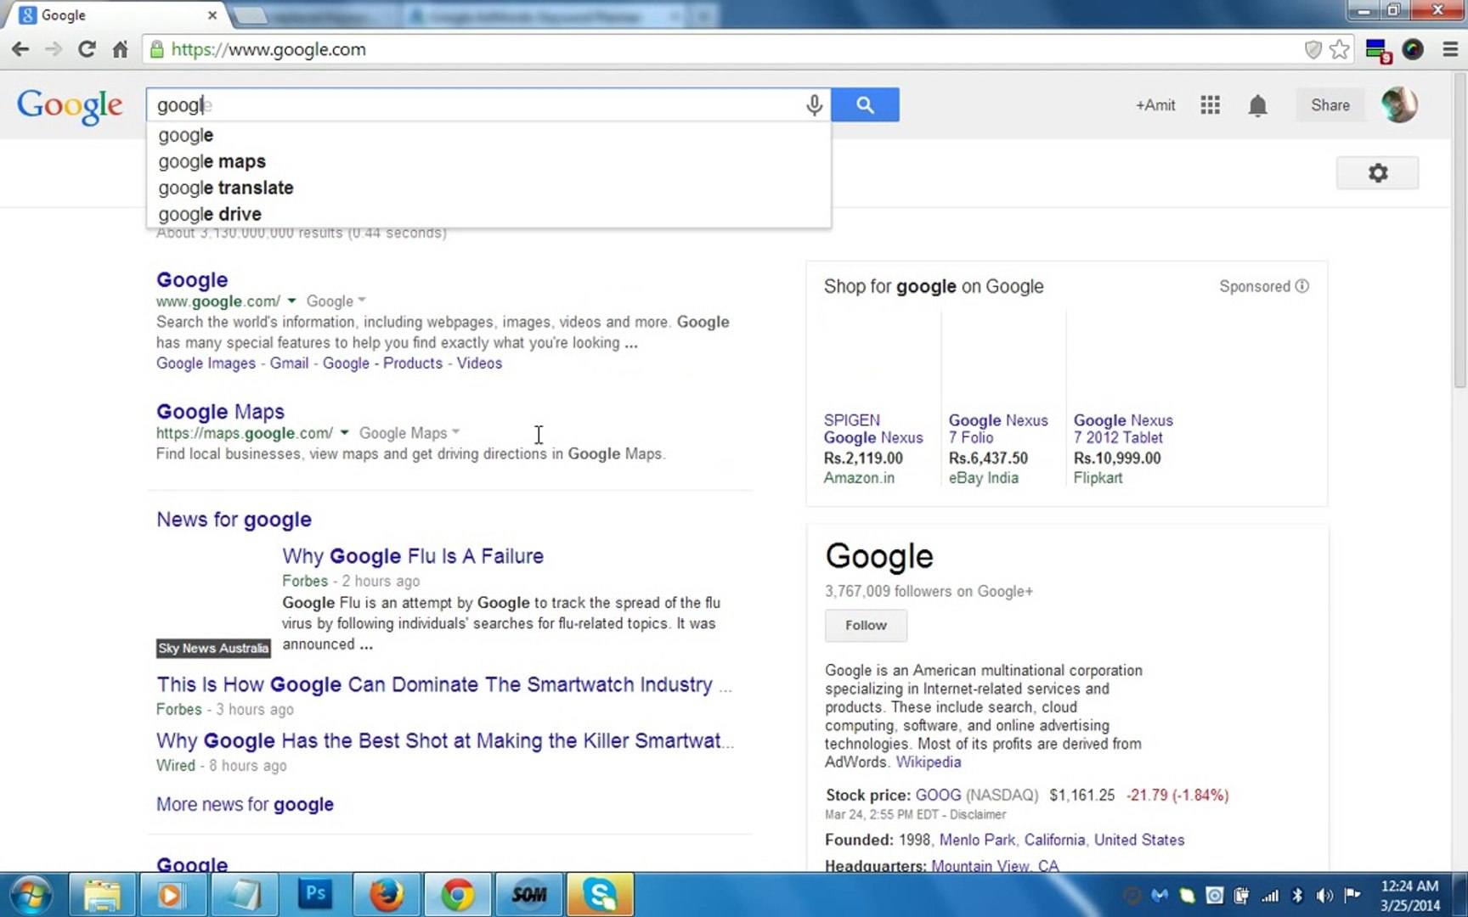Click the browser forward arrow
The height and width of the screenshot is (917, 1468).
click(54, 49)
